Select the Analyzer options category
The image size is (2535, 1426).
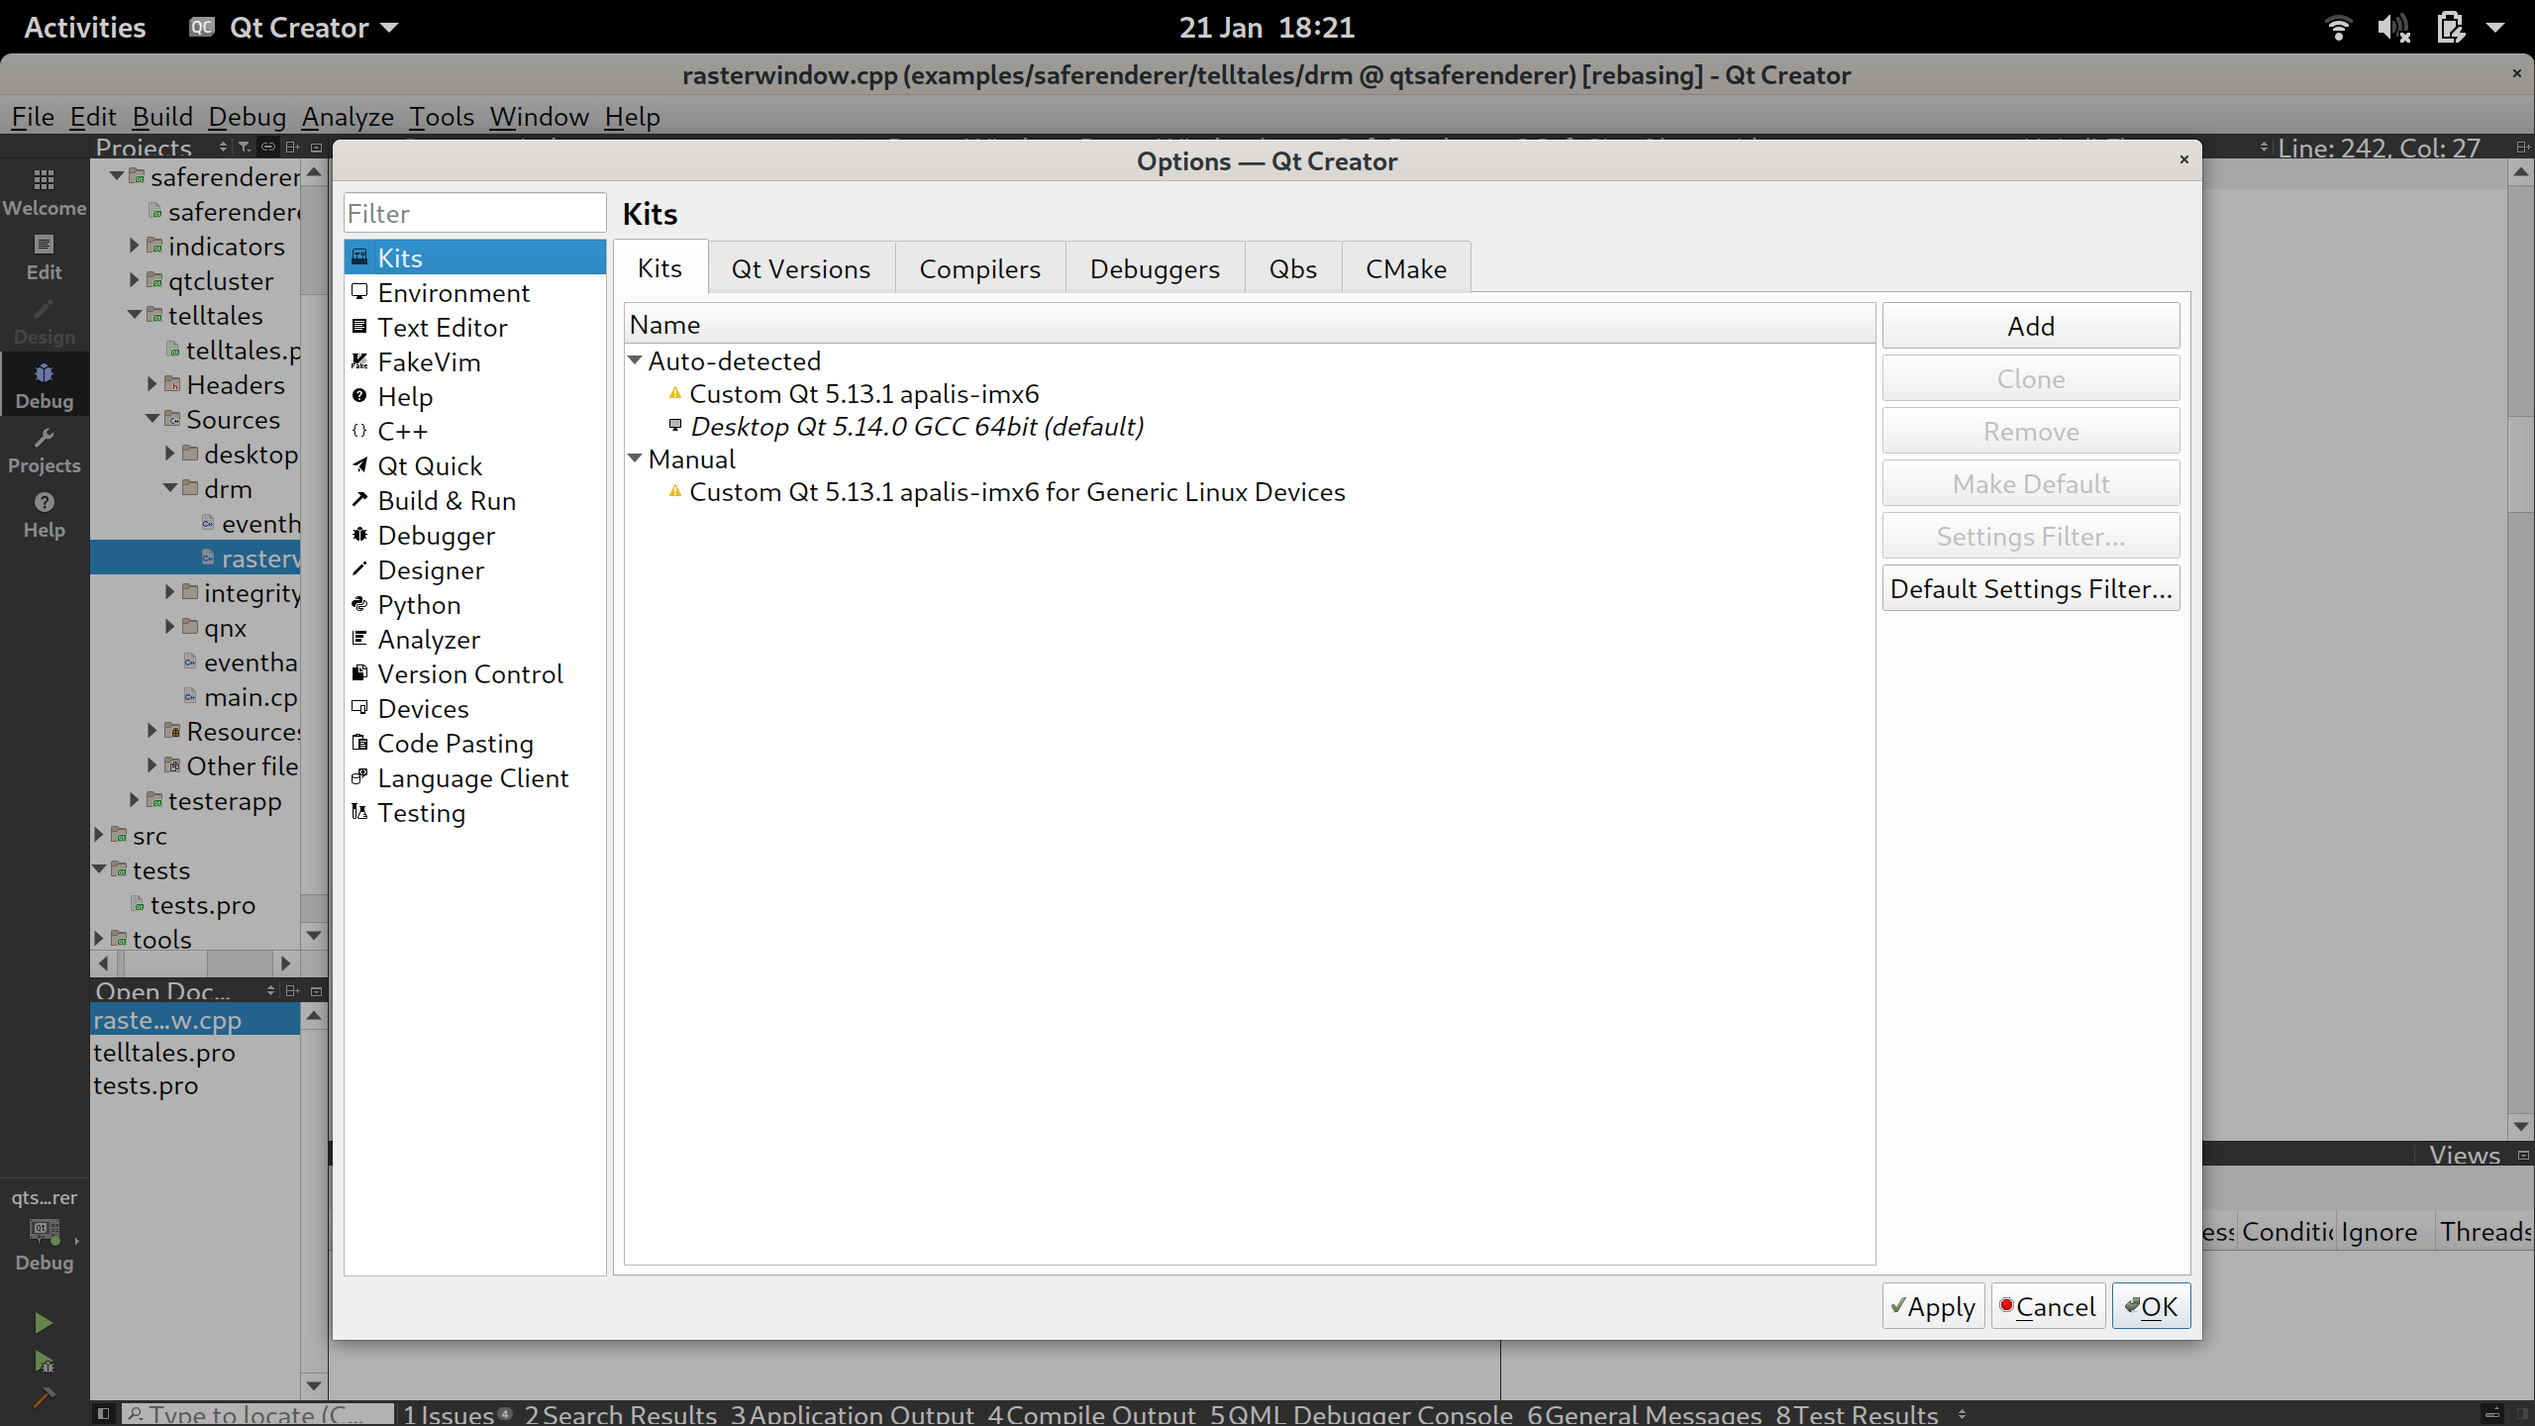tap(474, 640)
